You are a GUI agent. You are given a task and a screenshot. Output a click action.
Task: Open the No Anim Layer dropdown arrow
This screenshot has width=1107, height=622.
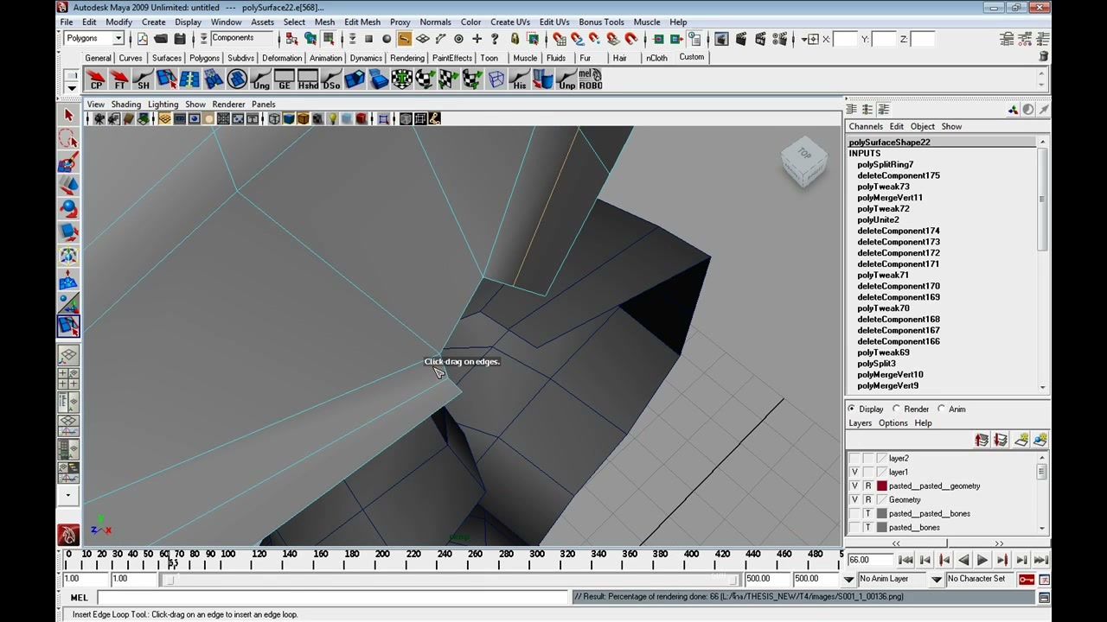coord(849,579)
